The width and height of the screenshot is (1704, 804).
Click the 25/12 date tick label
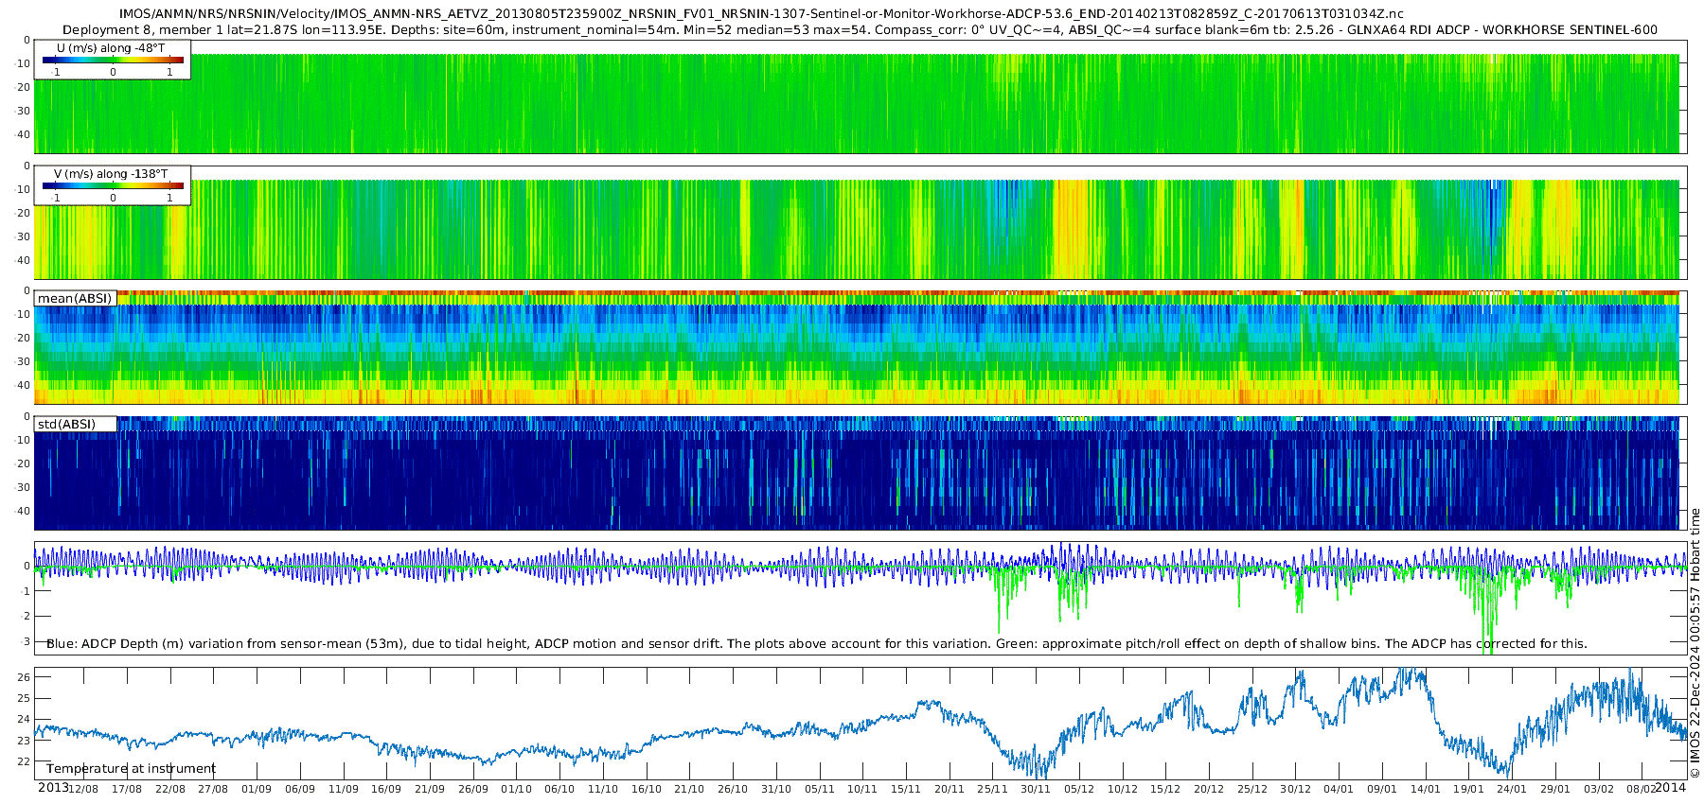pos(1252,789)
